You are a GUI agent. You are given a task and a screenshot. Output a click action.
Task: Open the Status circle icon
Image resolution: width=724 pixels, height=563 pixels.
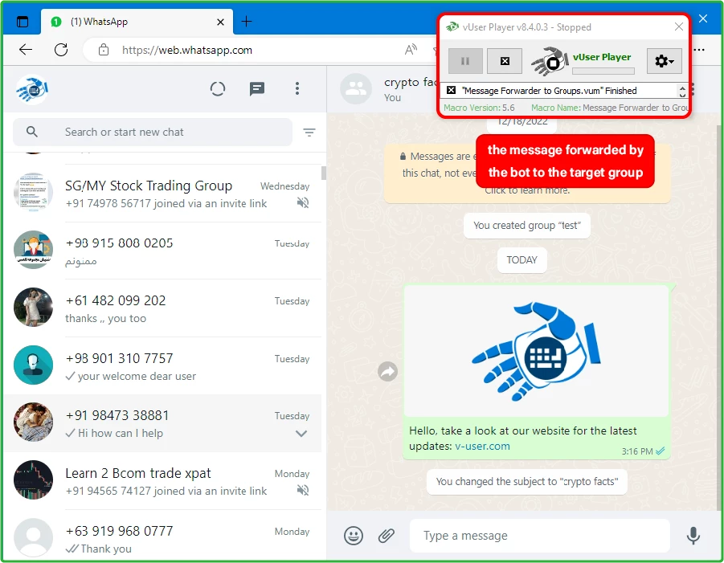click(218, 88)
